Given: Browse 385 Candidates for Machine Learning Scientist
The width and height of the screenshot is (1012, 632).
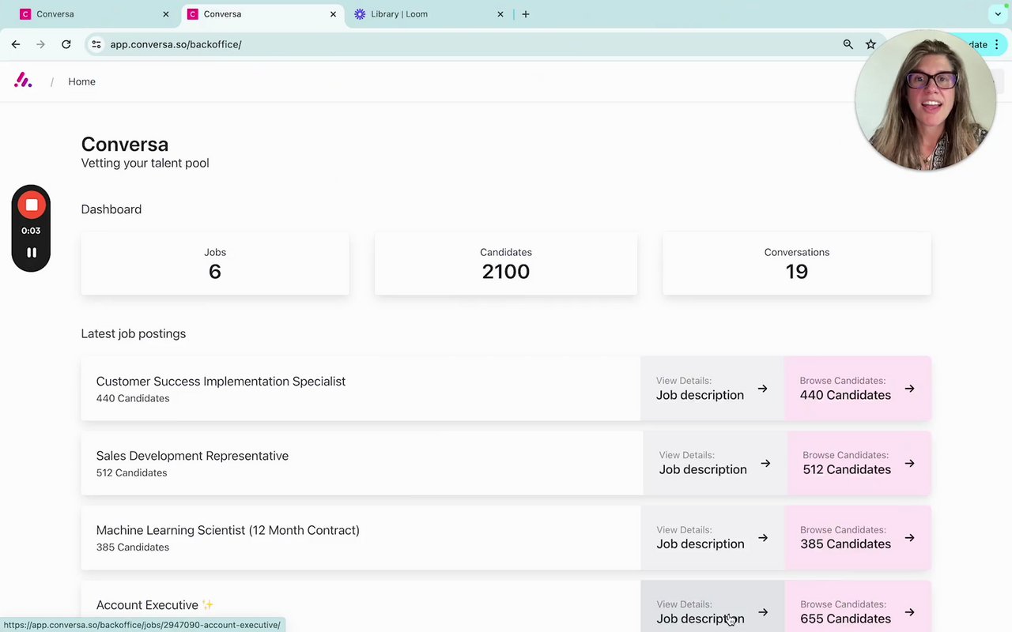Looking at the screenshot, I should pyautogui.click(x=858, y=537).
